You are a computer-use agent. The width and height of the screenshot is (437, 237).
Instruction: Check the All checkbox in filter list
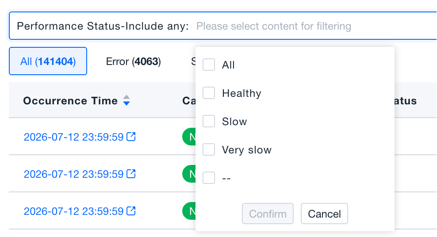(209, 65)
